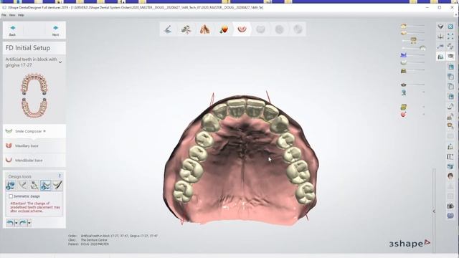This screenshot has height=258, width=459.
Task: Expand the teal figure row arrow
Action: tap(423, 92)
